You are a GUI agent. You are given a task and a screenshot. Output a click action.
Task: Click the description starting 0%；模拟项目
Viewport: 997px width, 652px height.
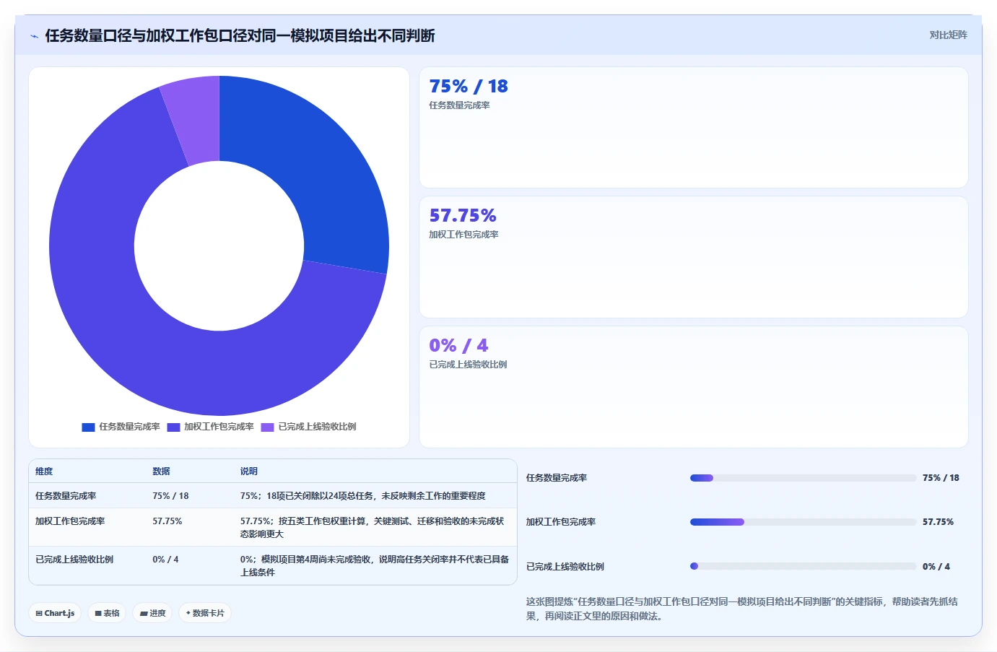pyautogui.click(x=375, y=566)
